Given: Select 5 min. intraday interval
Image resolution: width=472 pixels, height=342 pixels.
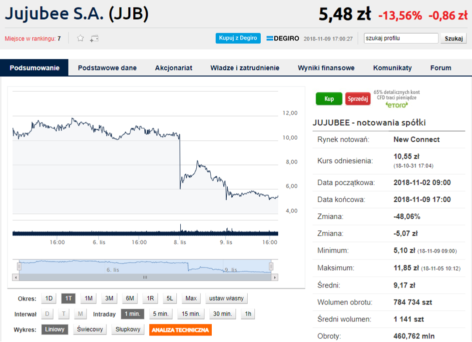Looking at the screenshot, I should 161,314.
